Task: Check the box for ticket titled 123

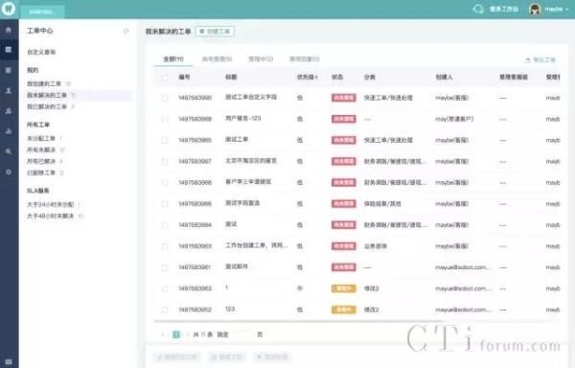Action: click(x=165, y=310)
